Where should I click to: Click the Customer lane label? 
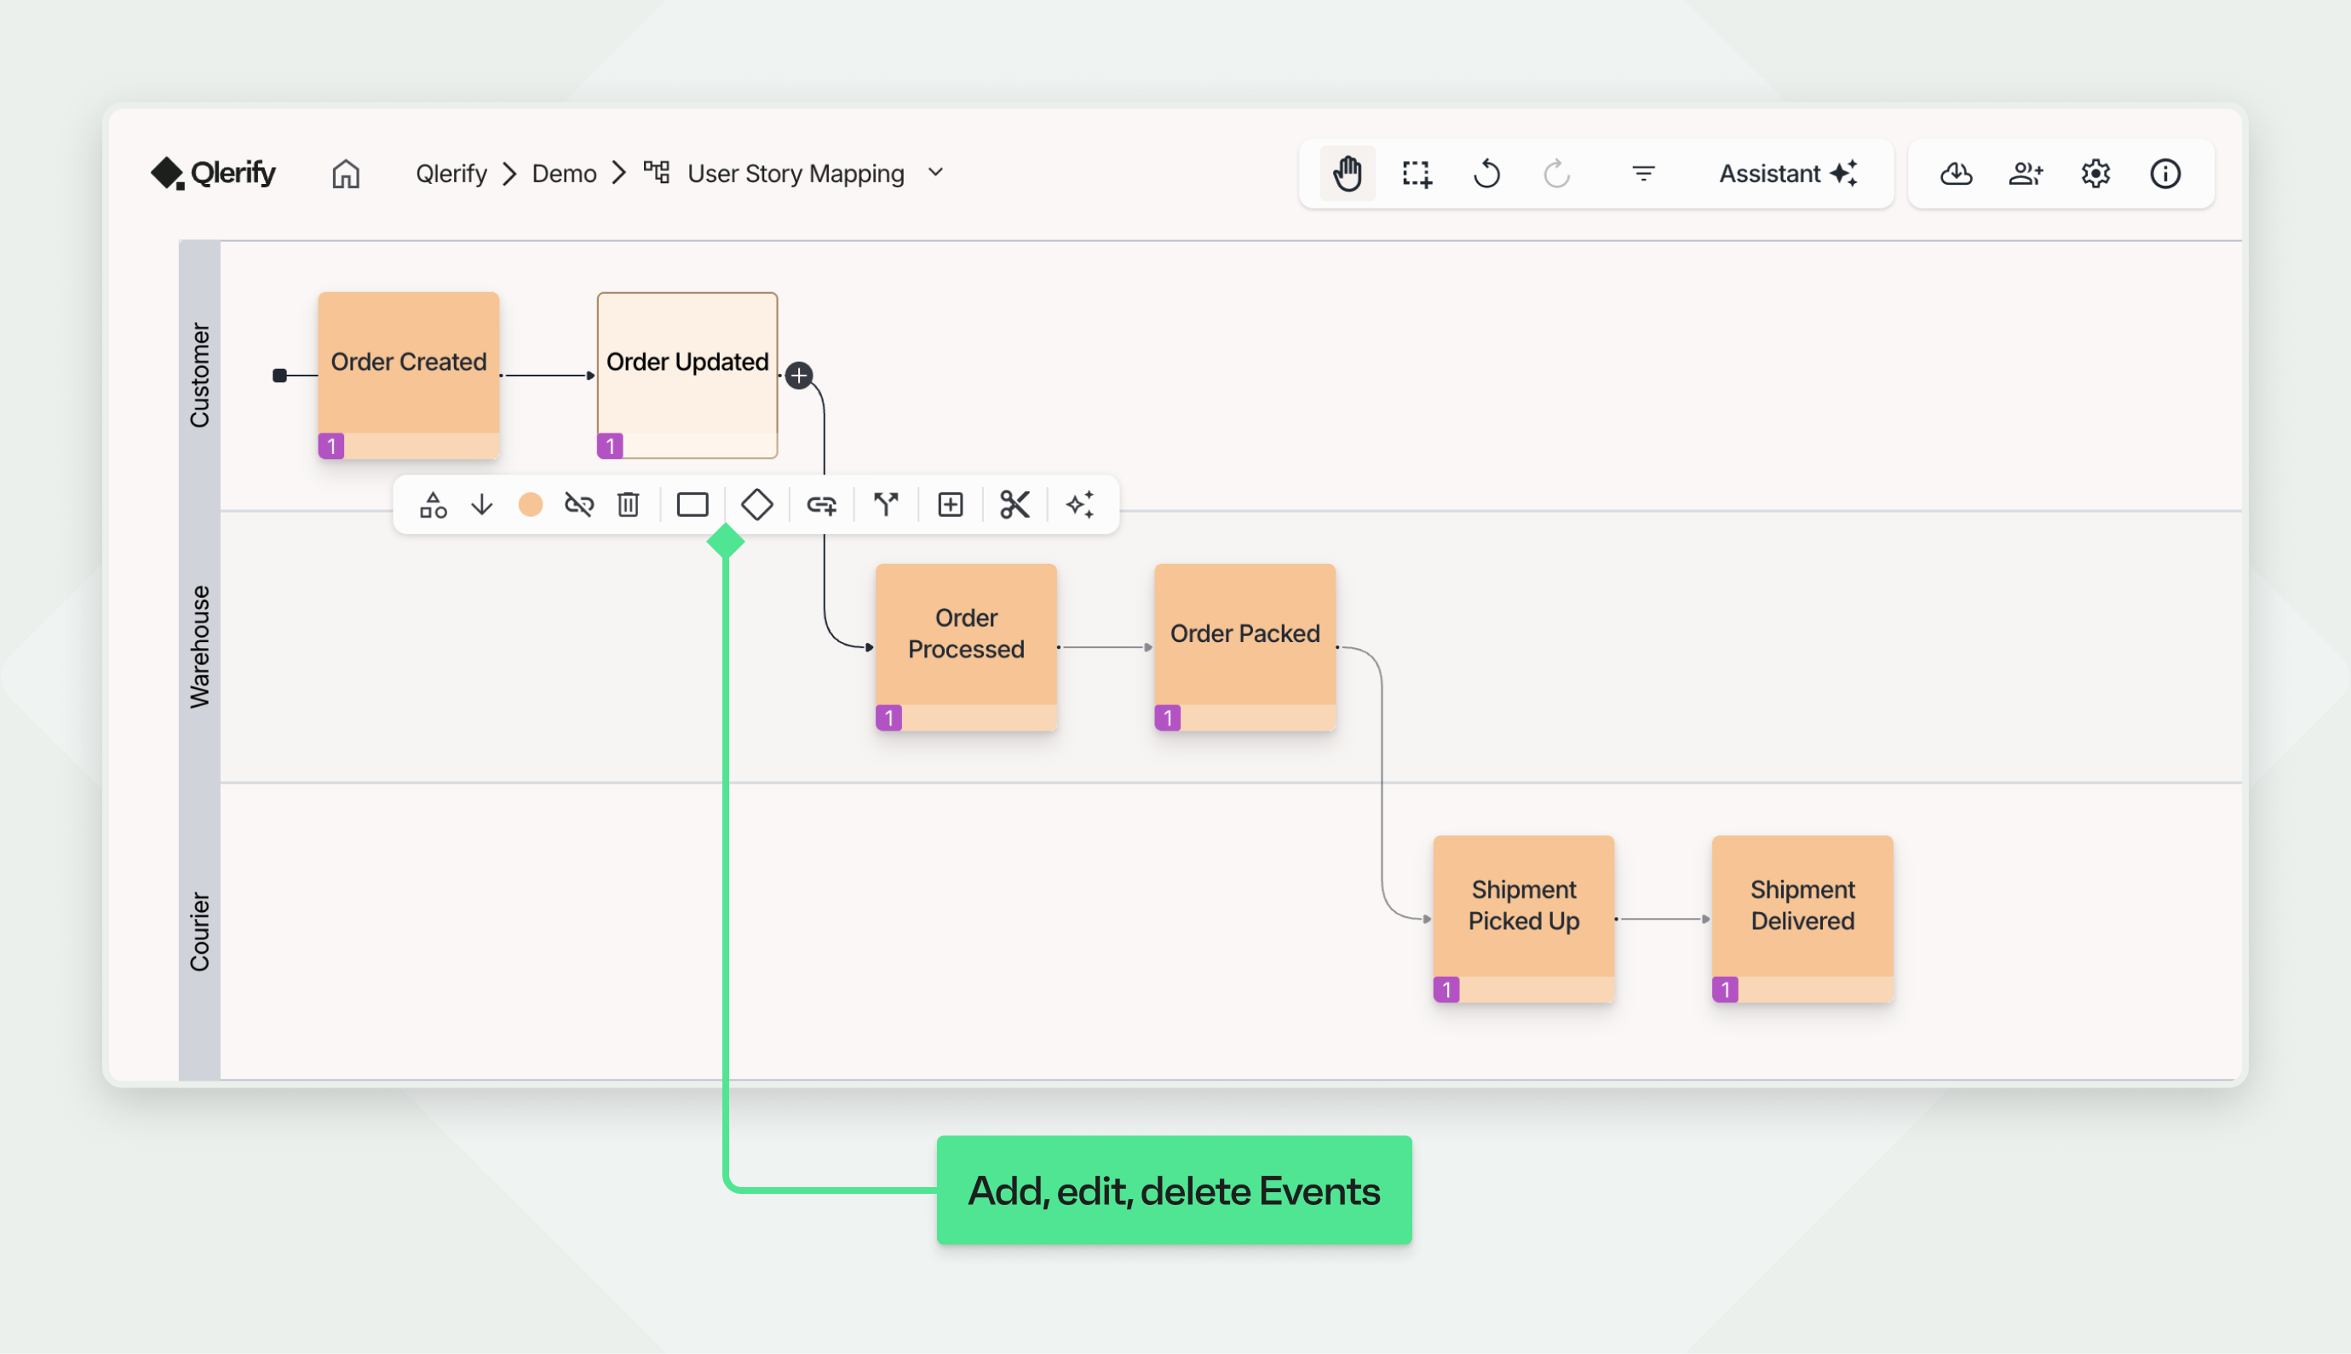(199, 375)
